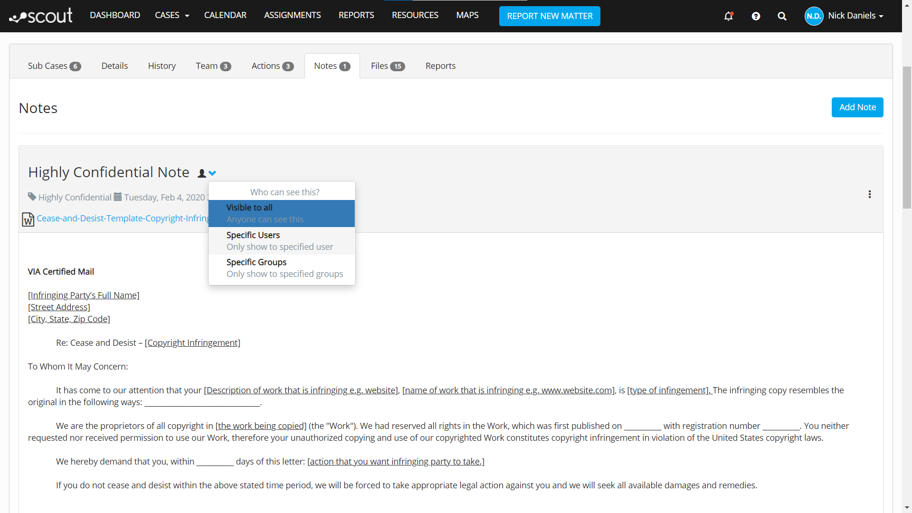Click the Report New Matter button

click(550, 16)
